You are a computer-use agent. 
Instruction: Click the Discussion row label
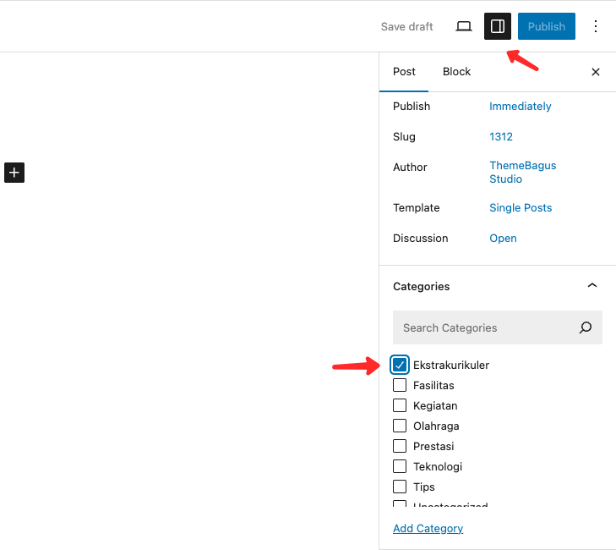tap(420, 239)
